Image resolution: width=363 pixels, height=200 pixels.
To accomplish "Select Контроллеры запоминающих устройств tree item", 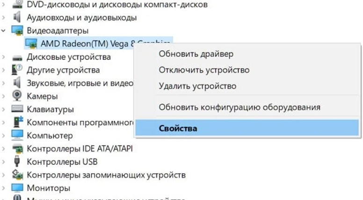I will point(106,175).
